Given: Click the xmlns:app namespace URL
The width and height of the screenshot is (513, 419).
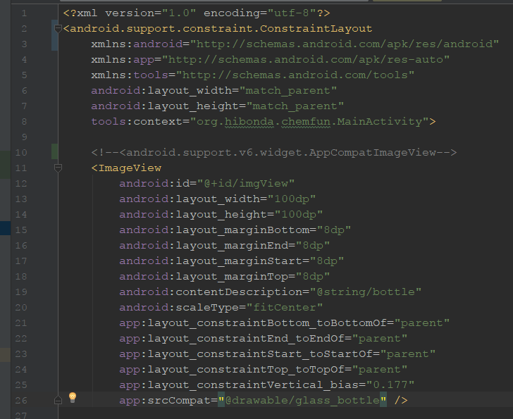Looking at the screenshot, I should click(306, 59).
